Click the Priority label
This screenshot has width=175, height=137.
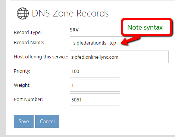coord(22,71)
